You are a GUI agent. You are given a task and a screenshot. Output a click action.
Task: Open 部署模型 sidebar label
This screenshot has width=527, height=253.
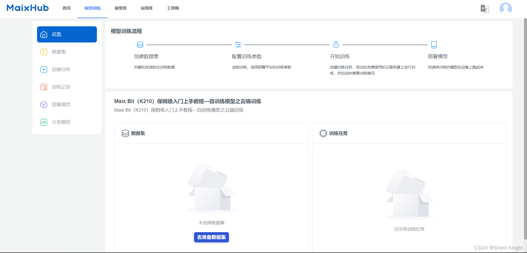61,104
